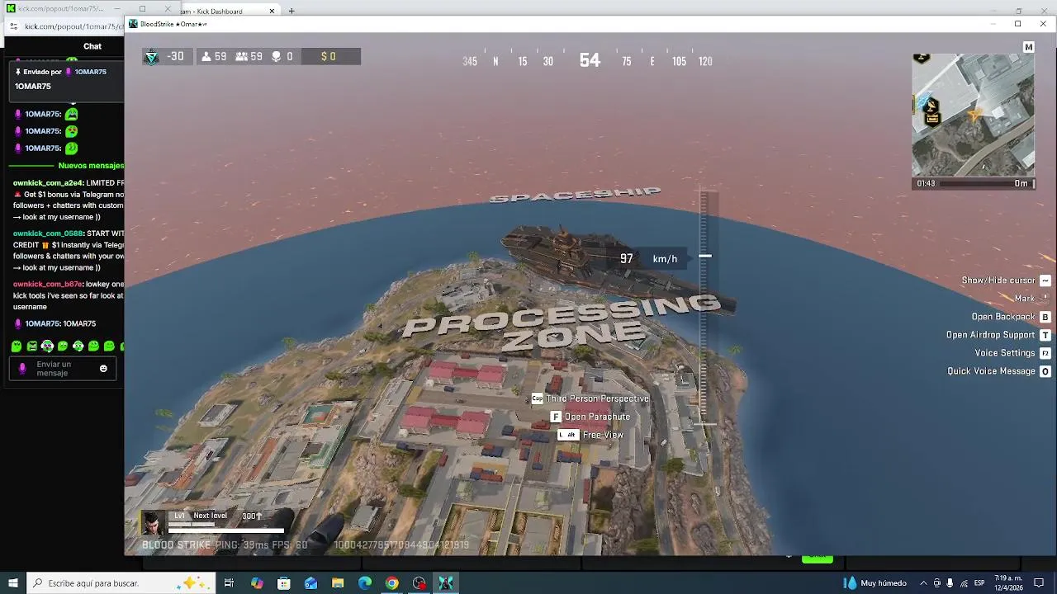Click Open Backpack B hint
The image size is (1057, 594).
(x=1011, y=317)
